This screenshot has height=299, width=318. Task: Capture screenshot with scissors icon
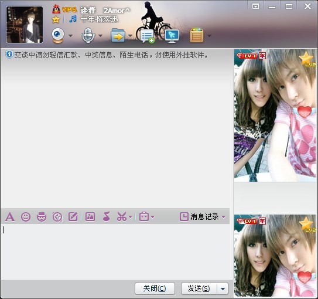point(122,216)
